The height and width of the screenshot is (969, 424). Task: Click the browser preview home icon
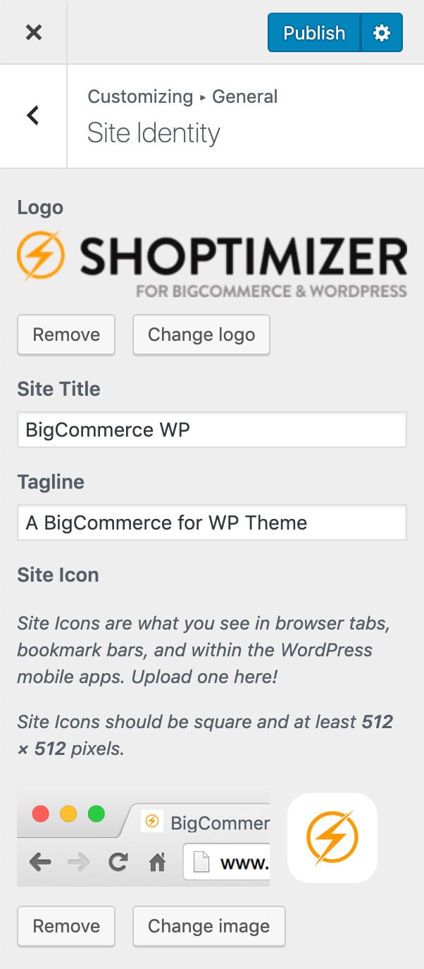[157, 862]
